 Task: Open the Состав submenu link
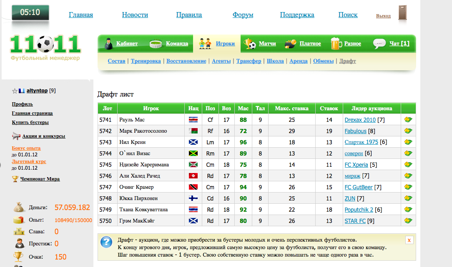tap(116, 61)
